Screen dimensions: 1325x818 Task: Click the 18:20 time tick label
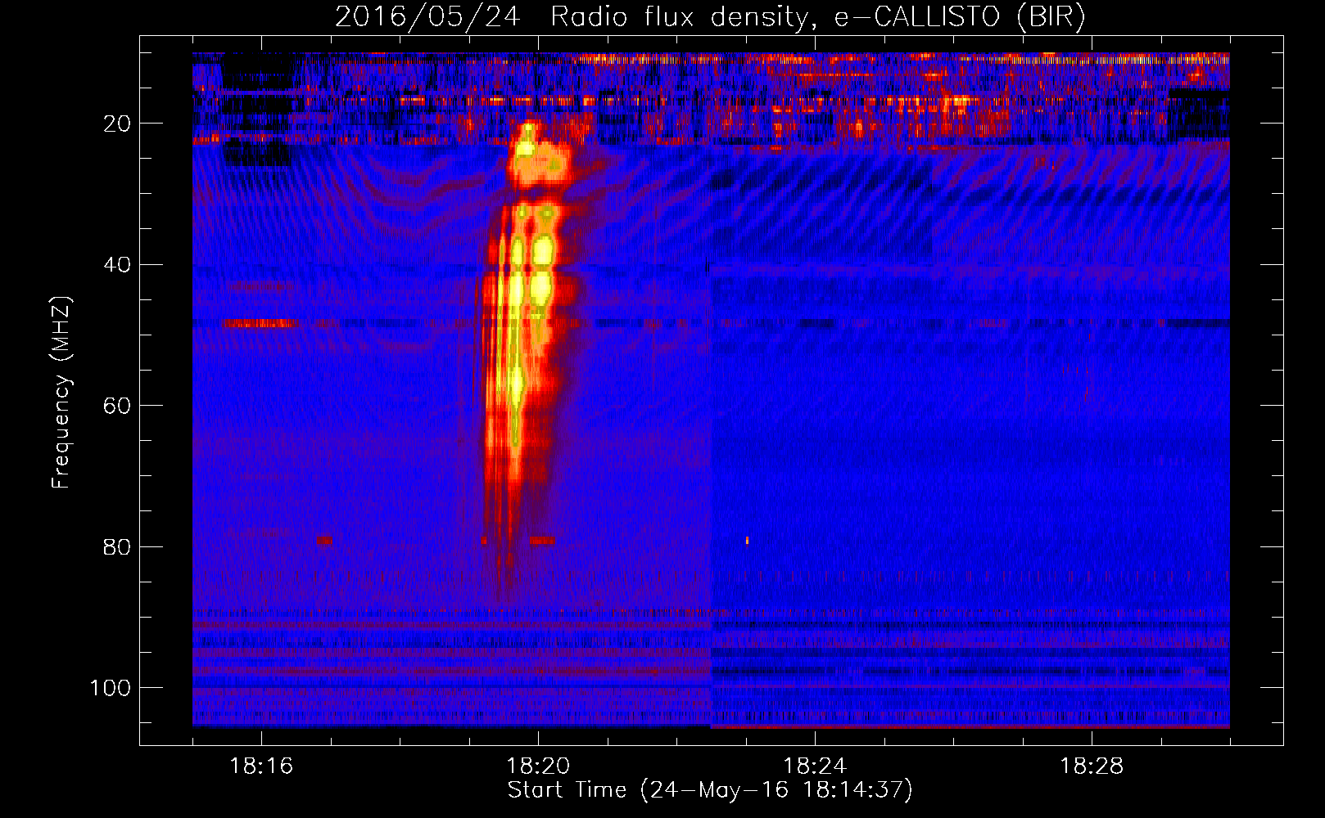click(x=538, y=766)
